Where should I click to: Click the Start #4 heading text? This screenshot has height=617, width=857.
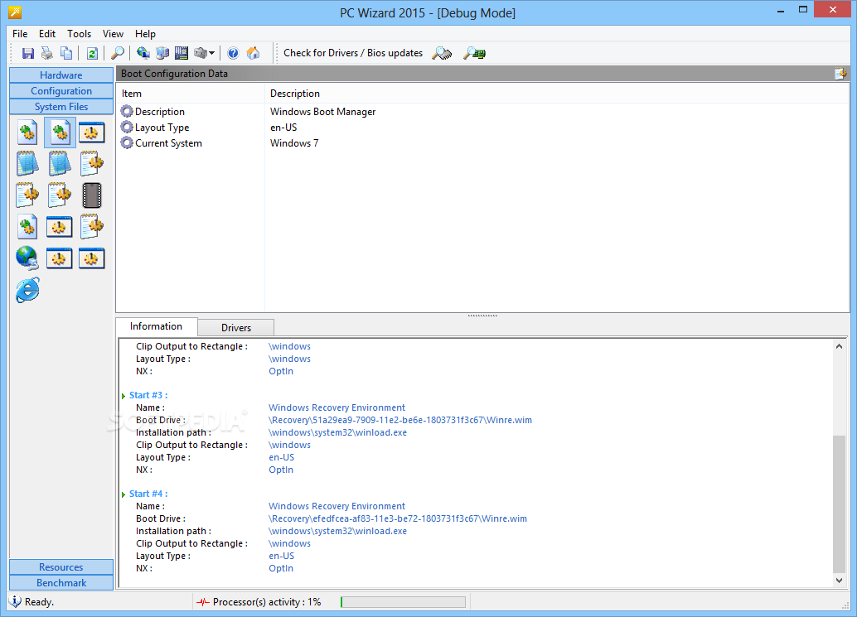click(148, 494)
